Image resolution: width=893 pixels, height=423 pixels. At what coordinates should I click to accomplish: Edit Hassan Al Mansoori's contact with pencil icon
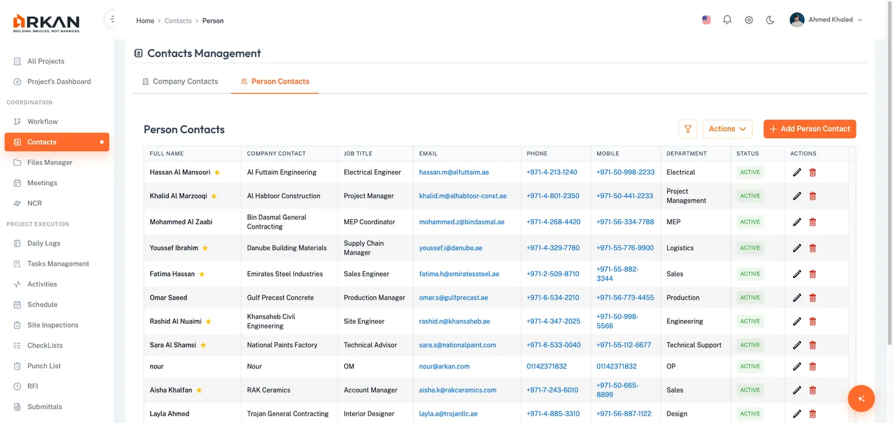pos(797,172)
